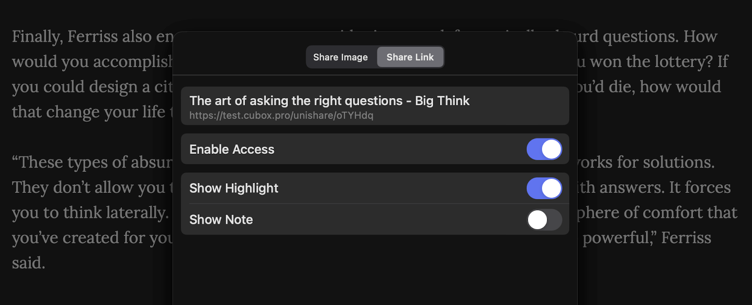The width and height of the screenshot is (752, 305).
Task: Click the 'Show Note' label text
Action: click(221, 220)
